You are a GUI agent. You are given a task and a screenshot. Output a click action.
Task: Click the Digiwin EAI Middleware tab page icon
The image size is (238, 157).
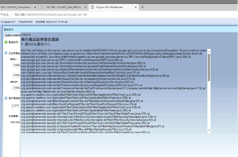coord(93,7)
